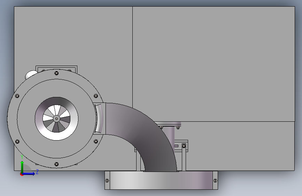Select the large upper-right cabinet panel
The width and height of the screenshot is (302, 196).
tap(214, 64)
